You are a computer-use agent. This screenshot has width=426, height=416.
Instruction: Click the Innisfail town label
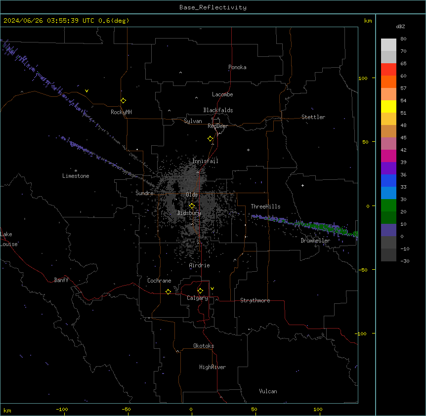click(x=206, y=161)
